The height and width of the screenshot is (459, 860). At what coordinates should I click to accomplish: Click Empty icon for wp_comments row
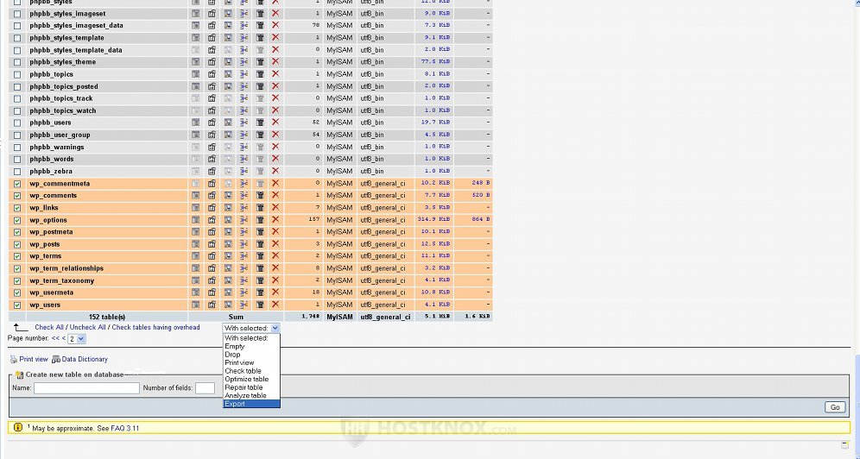260,195
